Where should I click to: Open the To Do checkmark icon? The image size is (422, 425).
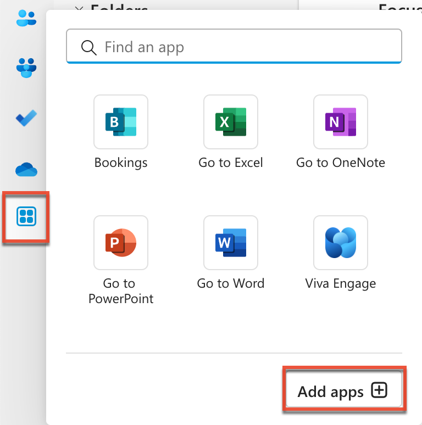pyautogui.click(x=26, y=118)
